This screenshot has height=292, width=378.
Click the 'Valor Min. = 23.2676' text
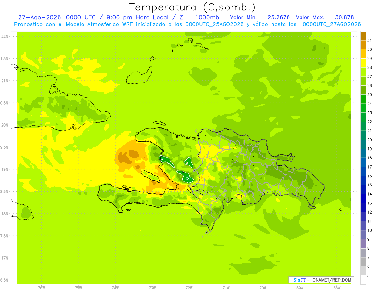click(x=260, y=17)
